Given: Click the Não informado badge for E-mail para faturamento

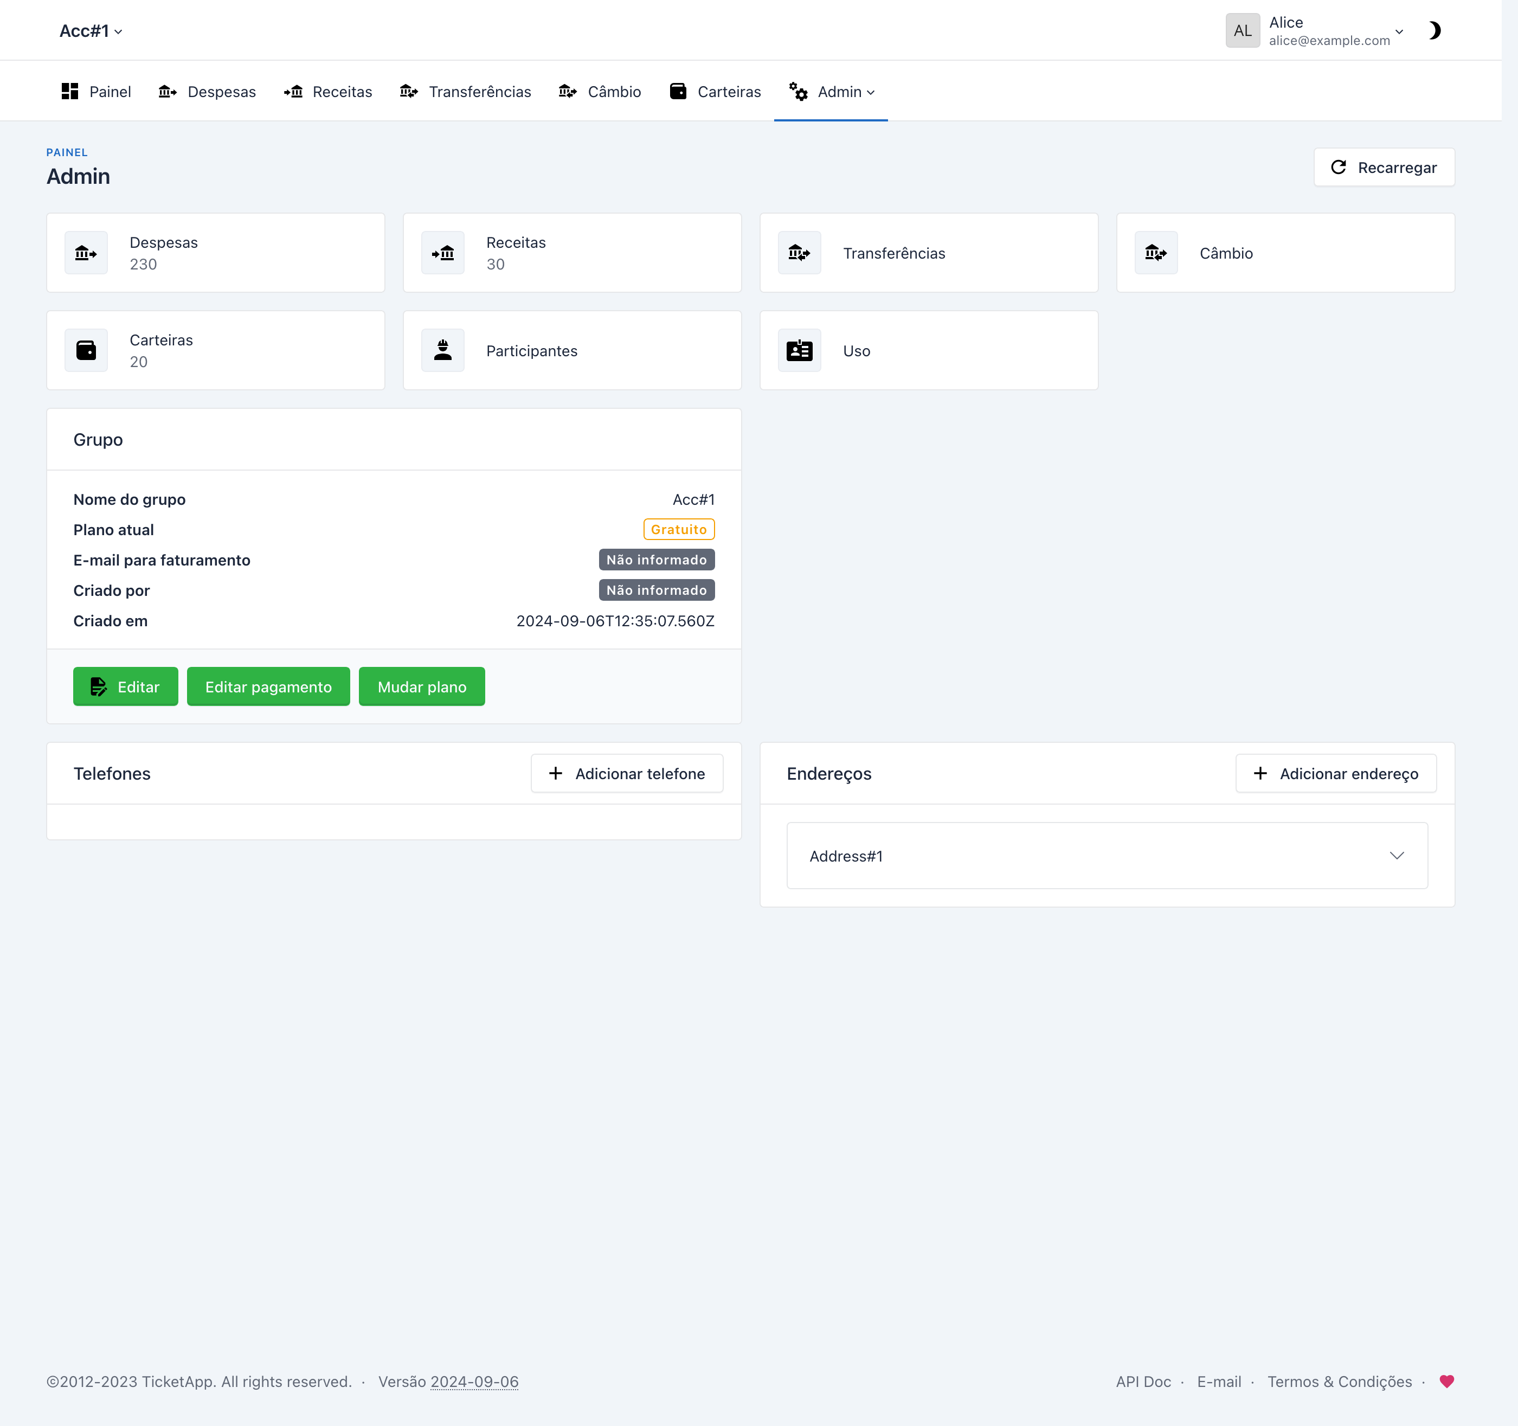Looking at the screenshot, I should 657,560.
